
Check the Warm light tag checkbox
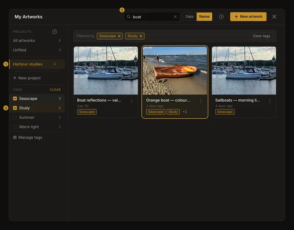pos(15,127)
